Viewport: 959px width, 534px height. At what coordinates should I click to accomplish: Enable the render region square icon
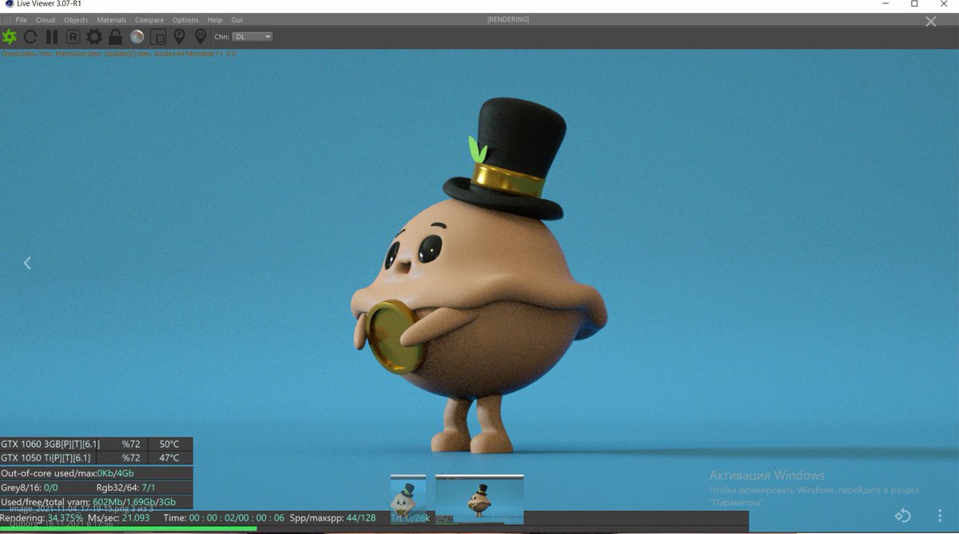158,37
